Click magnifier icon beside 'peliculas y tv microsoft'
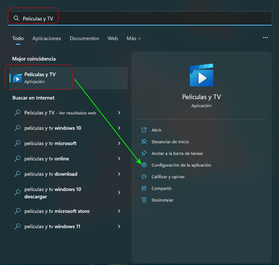This screenshot has width=279, height=265. tap(17, 143)
